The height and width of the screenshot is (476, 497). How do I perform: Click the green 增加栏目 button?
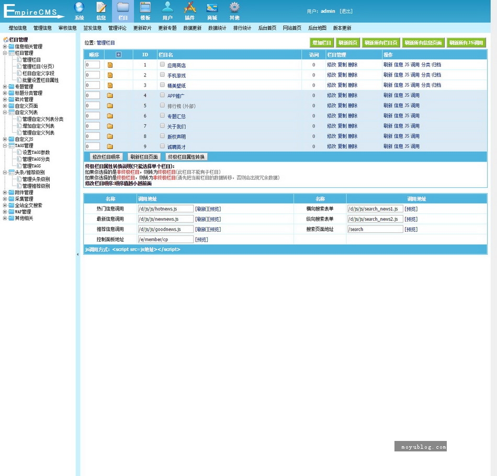322,43
